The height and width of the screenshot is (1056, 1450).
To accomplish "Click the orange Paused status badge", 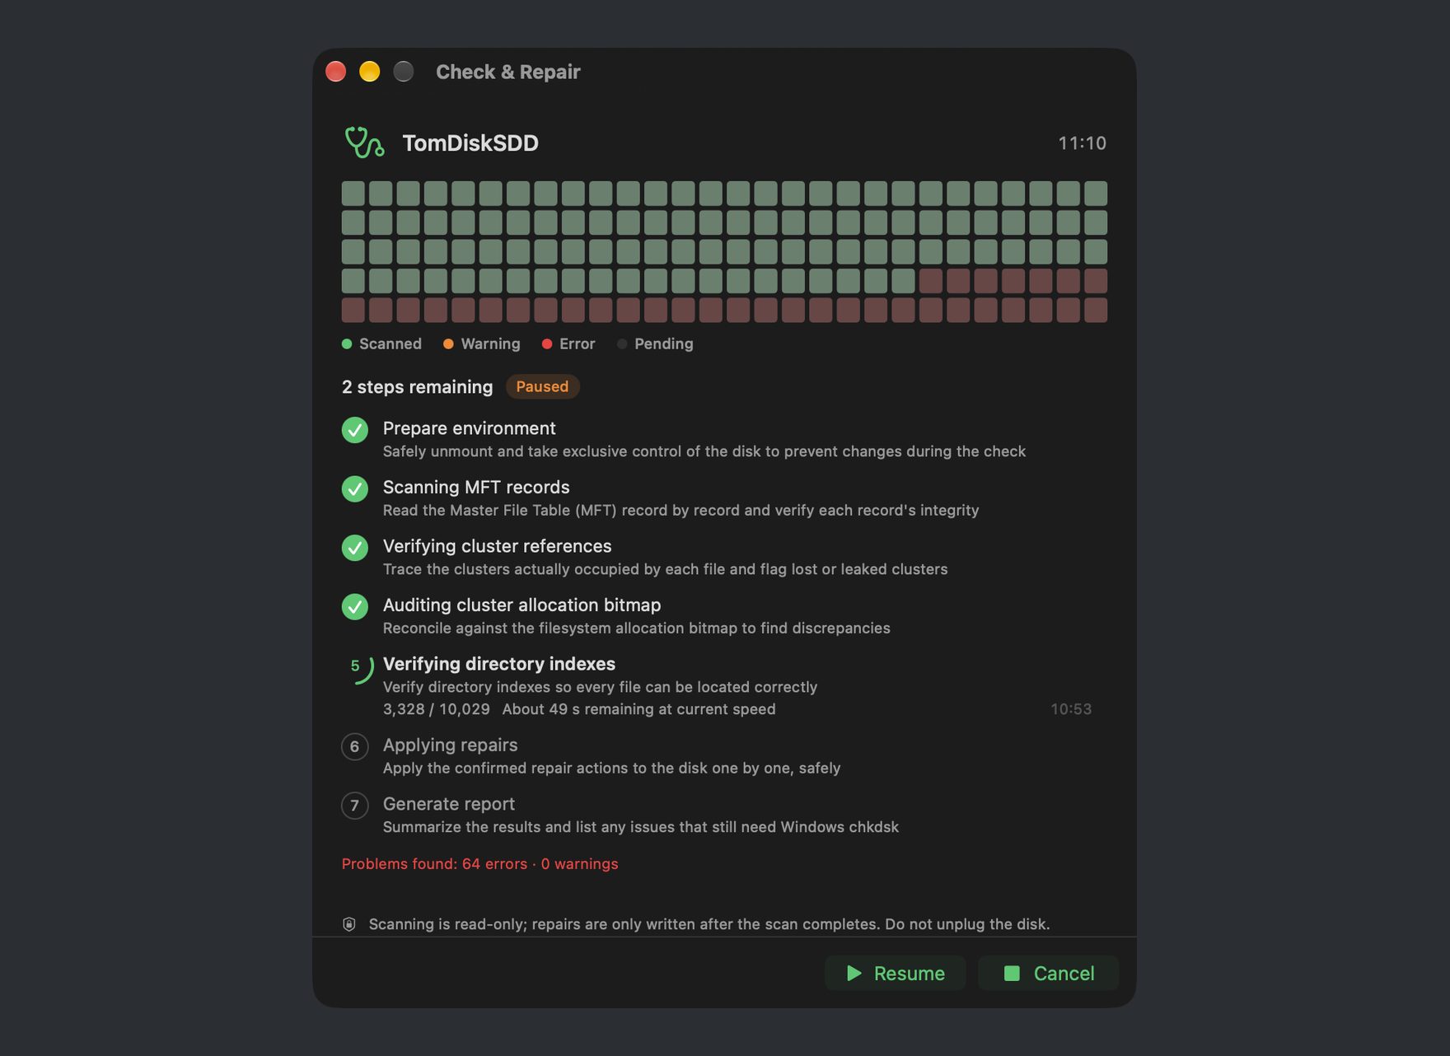I will click(x=542, y=386).
